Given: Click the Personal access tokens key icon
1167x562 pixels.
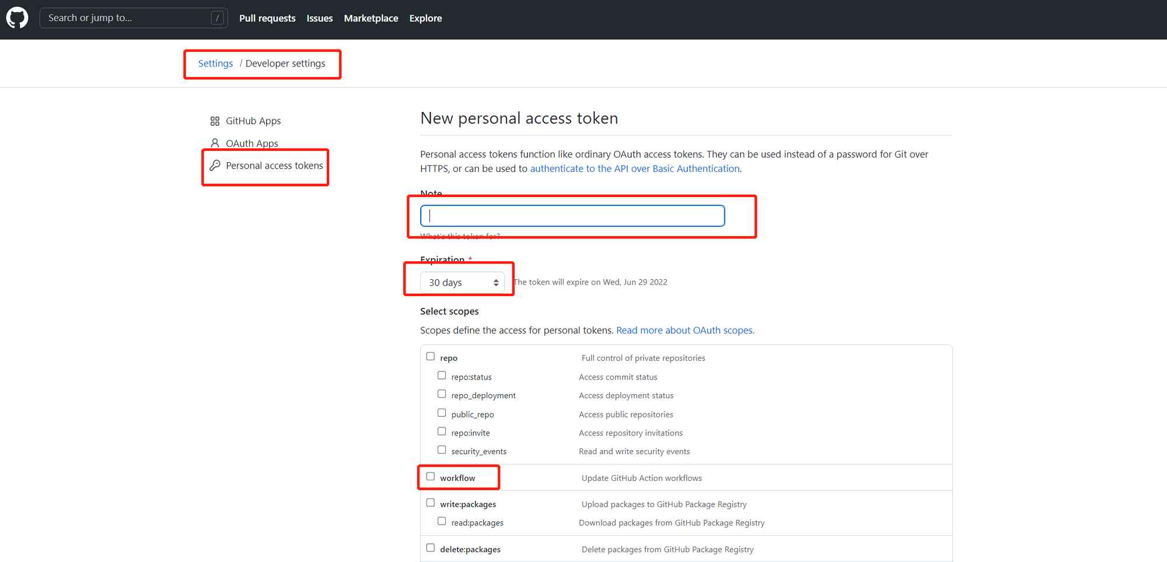Looking at the screenshot, I should pos(215,166).
